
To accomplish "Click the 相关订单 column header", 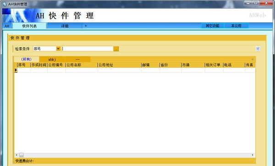I will coord(214,65).
